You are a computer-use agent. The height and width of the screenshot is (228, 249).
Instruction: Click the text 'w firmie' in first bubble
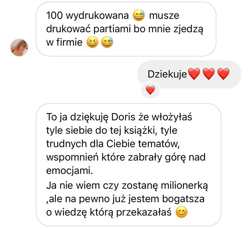pyautogui.click(x=64, y=42)
